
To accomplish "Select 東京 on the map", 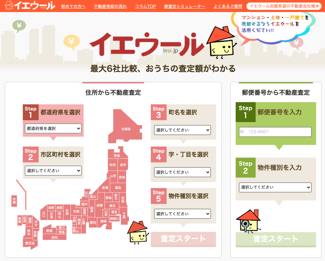I will point(114,212).
